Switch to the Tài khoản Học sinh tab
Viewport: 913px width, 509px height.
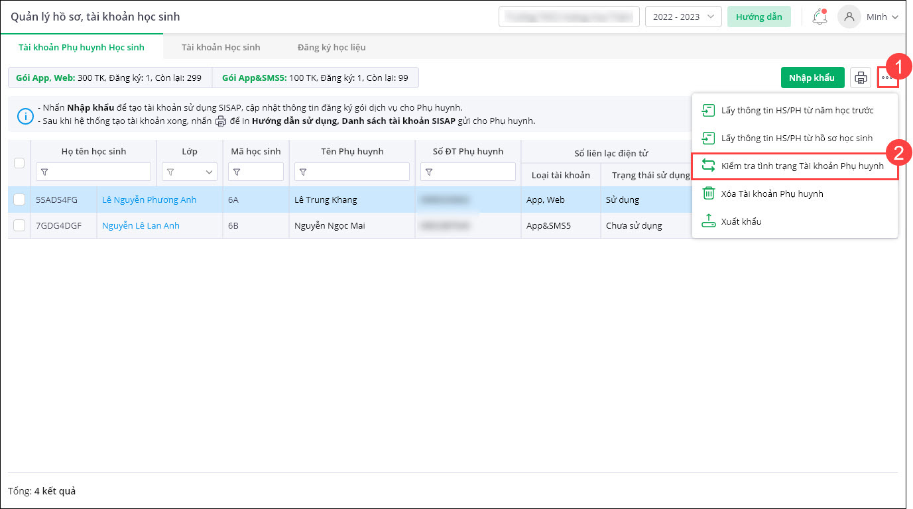coord(221,47)
